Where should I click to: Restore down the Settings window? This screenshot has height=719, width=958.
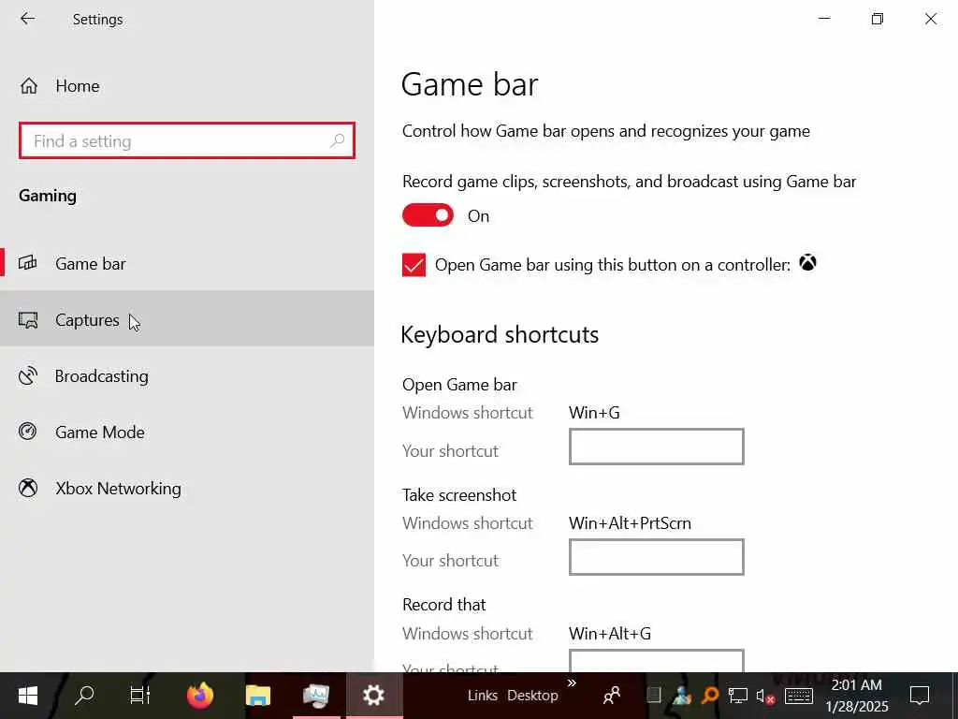(878, 19)
